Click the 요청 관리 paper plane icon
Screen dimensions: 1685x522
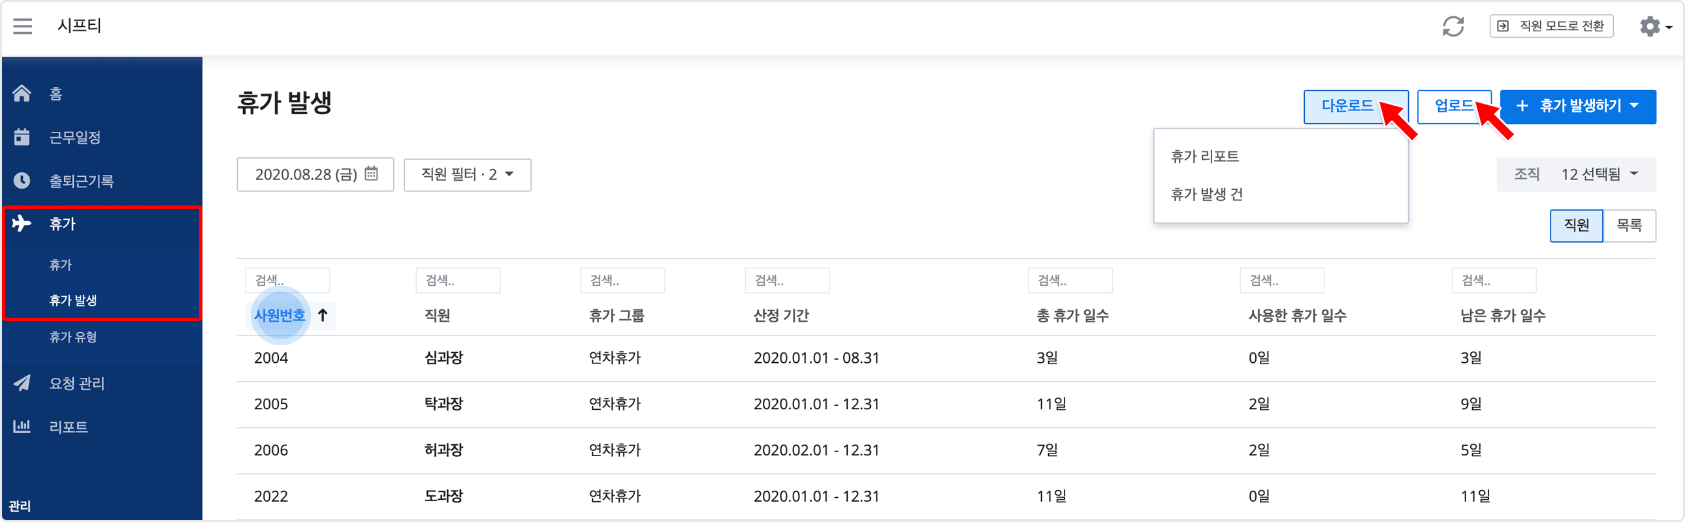tap(22, 383)
